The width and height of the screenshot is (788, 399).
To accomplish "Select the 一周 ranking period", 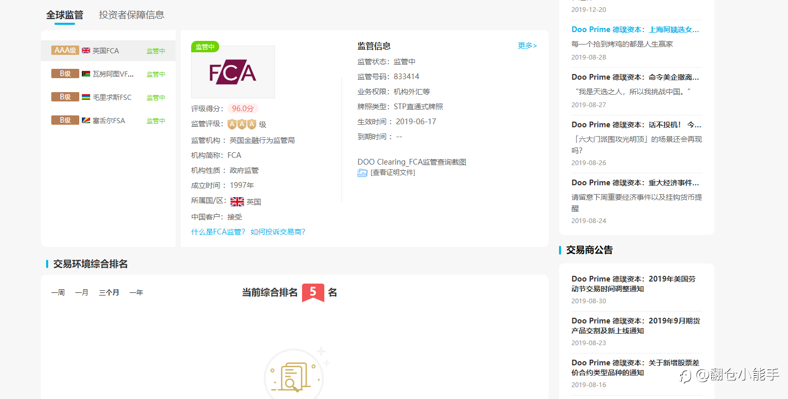I will (x=58, y=292).
